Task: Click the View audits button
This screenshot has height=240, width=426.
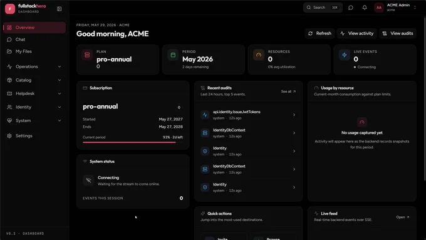Action: [x=398, y=33]
